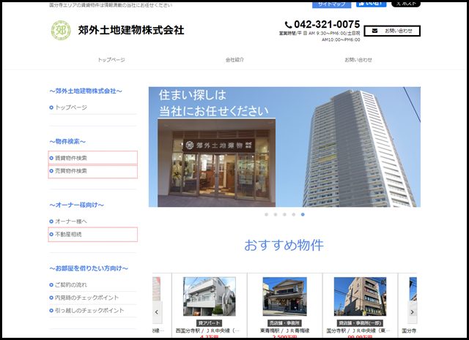Select お問い合わせ in the navigation bar
The image size is (469, 340).
(358, 60)
